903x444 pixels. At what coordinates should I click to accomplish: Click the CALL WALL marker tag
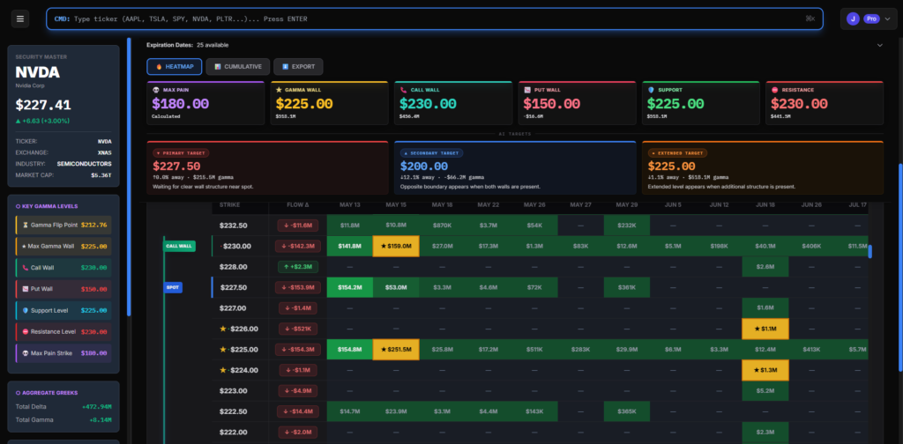pyautogui.click(x=179, y=246)
